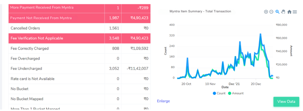
Task: Click the Fee Correctly Charged row
Action: [x=79, y=48]
